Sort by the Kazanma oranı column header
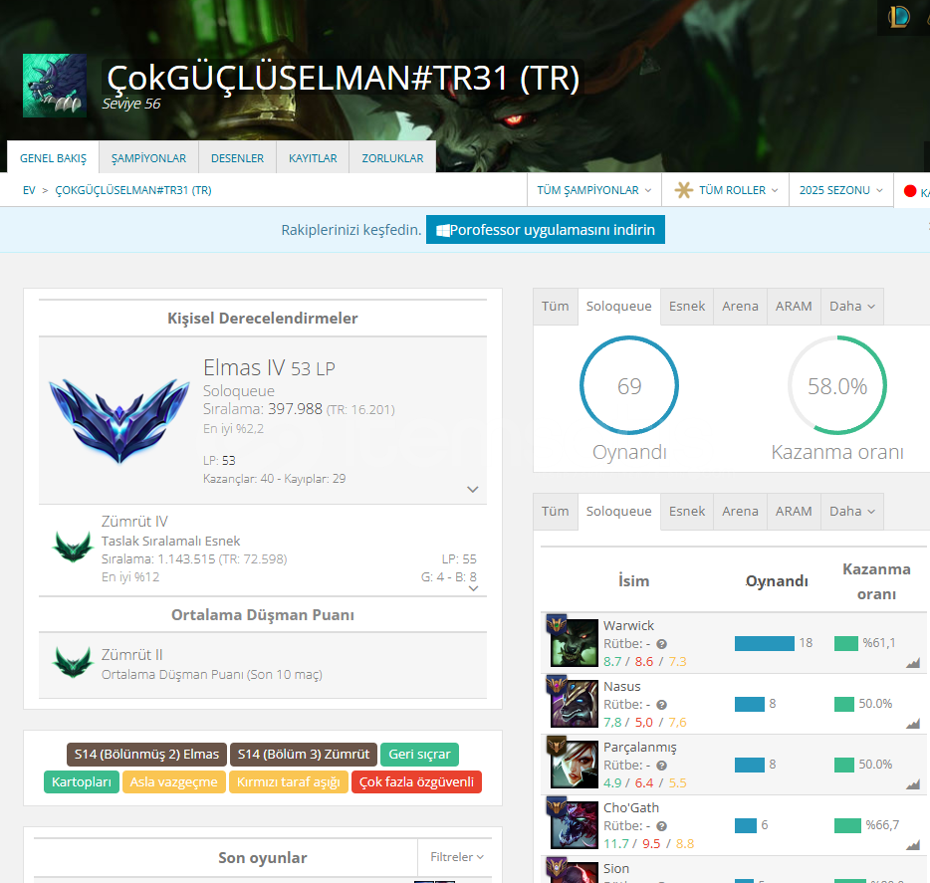Viewport: 930px width, 883px height. coord(876,581)
